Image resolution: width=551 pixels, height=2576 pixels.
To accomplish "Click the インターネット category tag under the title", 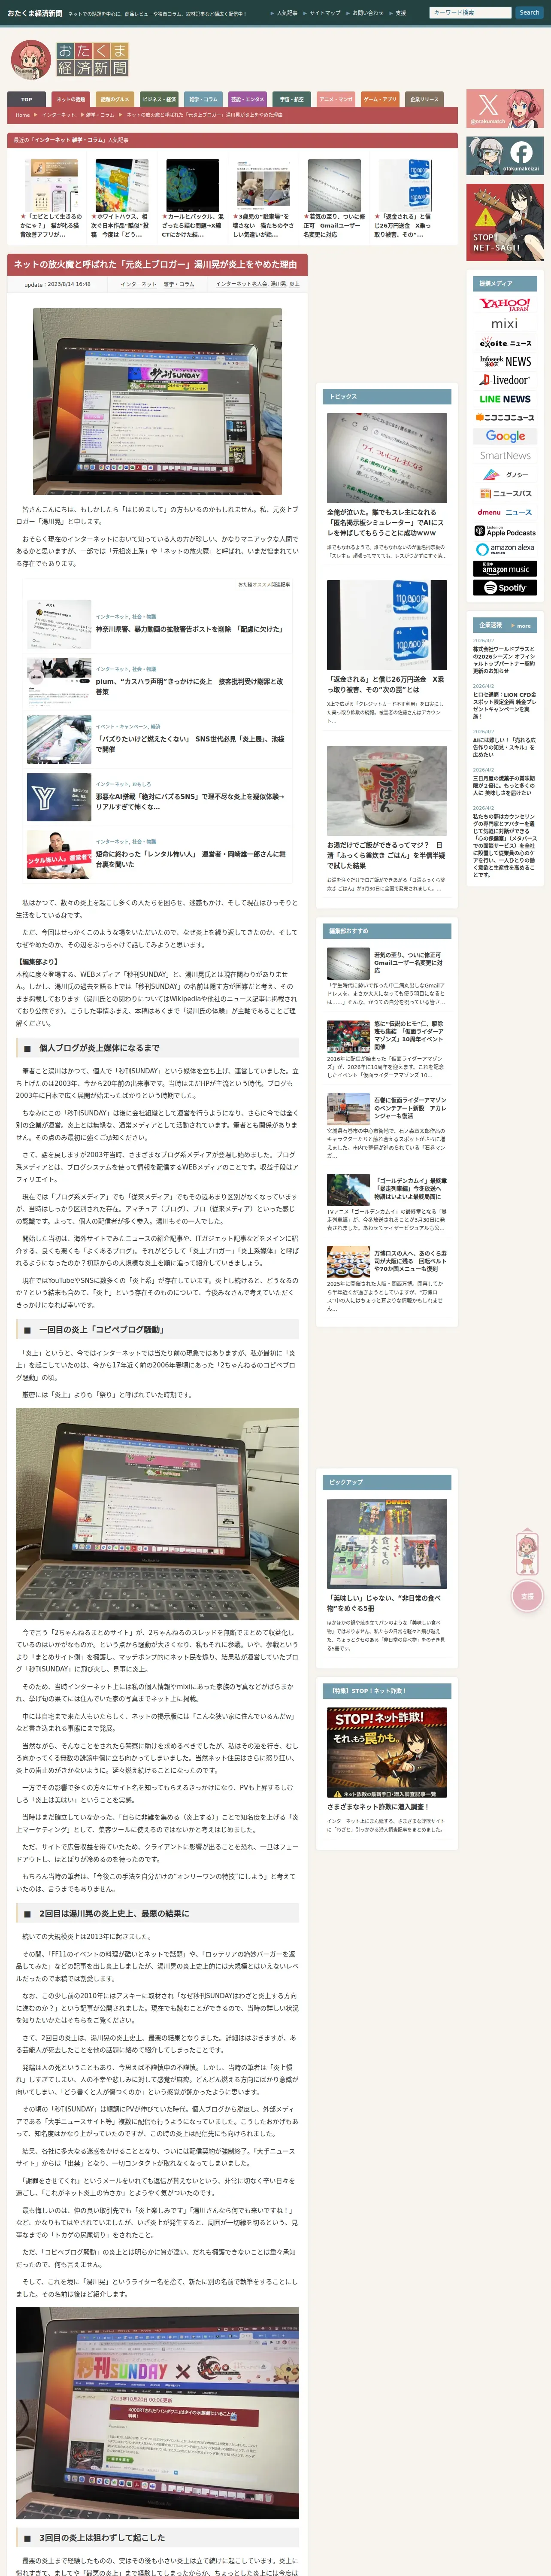I will 138,284.
